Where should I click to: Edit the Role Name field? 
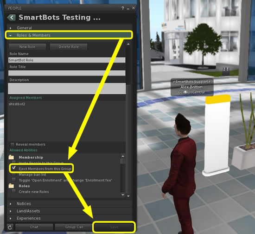click(67, 60)
